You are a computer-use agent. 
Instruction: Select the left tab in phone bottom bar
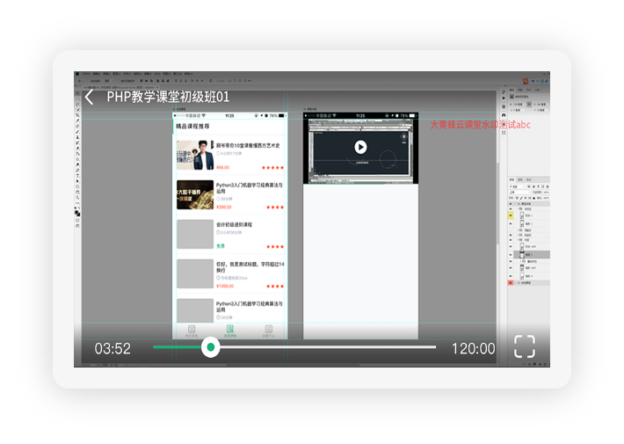192,331
